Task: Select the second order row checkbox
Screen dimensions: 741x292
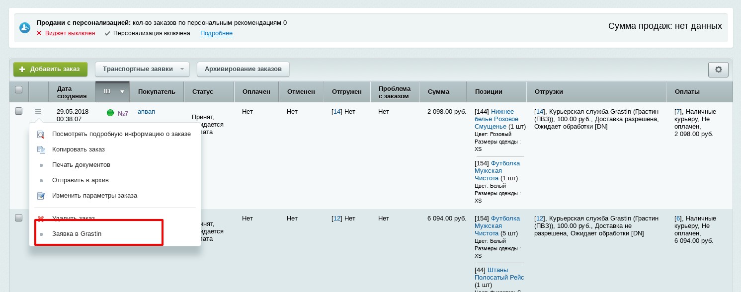Action: click(x=19, y=218)
